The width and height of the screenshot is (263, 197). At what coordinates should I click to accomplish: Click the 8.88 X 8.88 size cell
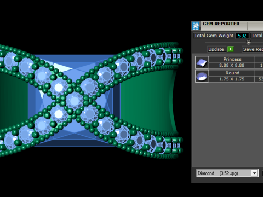click(x=231, y=65)
